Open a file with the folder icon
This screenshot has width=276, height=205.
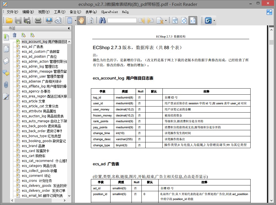(9, 21)
